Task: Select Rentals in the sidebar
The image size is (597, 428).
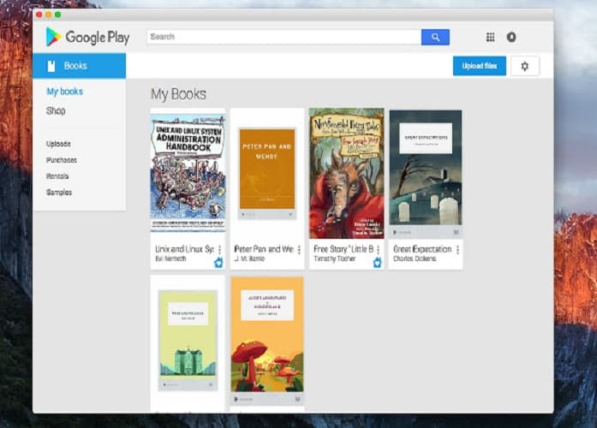Action: (57, 176)
